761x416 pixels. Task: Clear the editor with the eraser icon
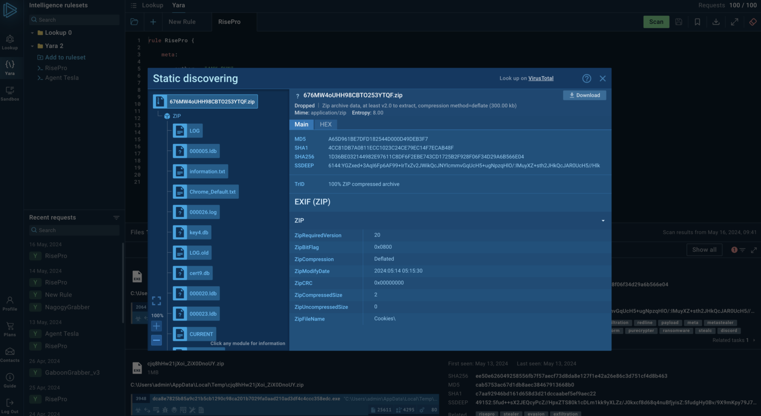click(x=754, y=22)
